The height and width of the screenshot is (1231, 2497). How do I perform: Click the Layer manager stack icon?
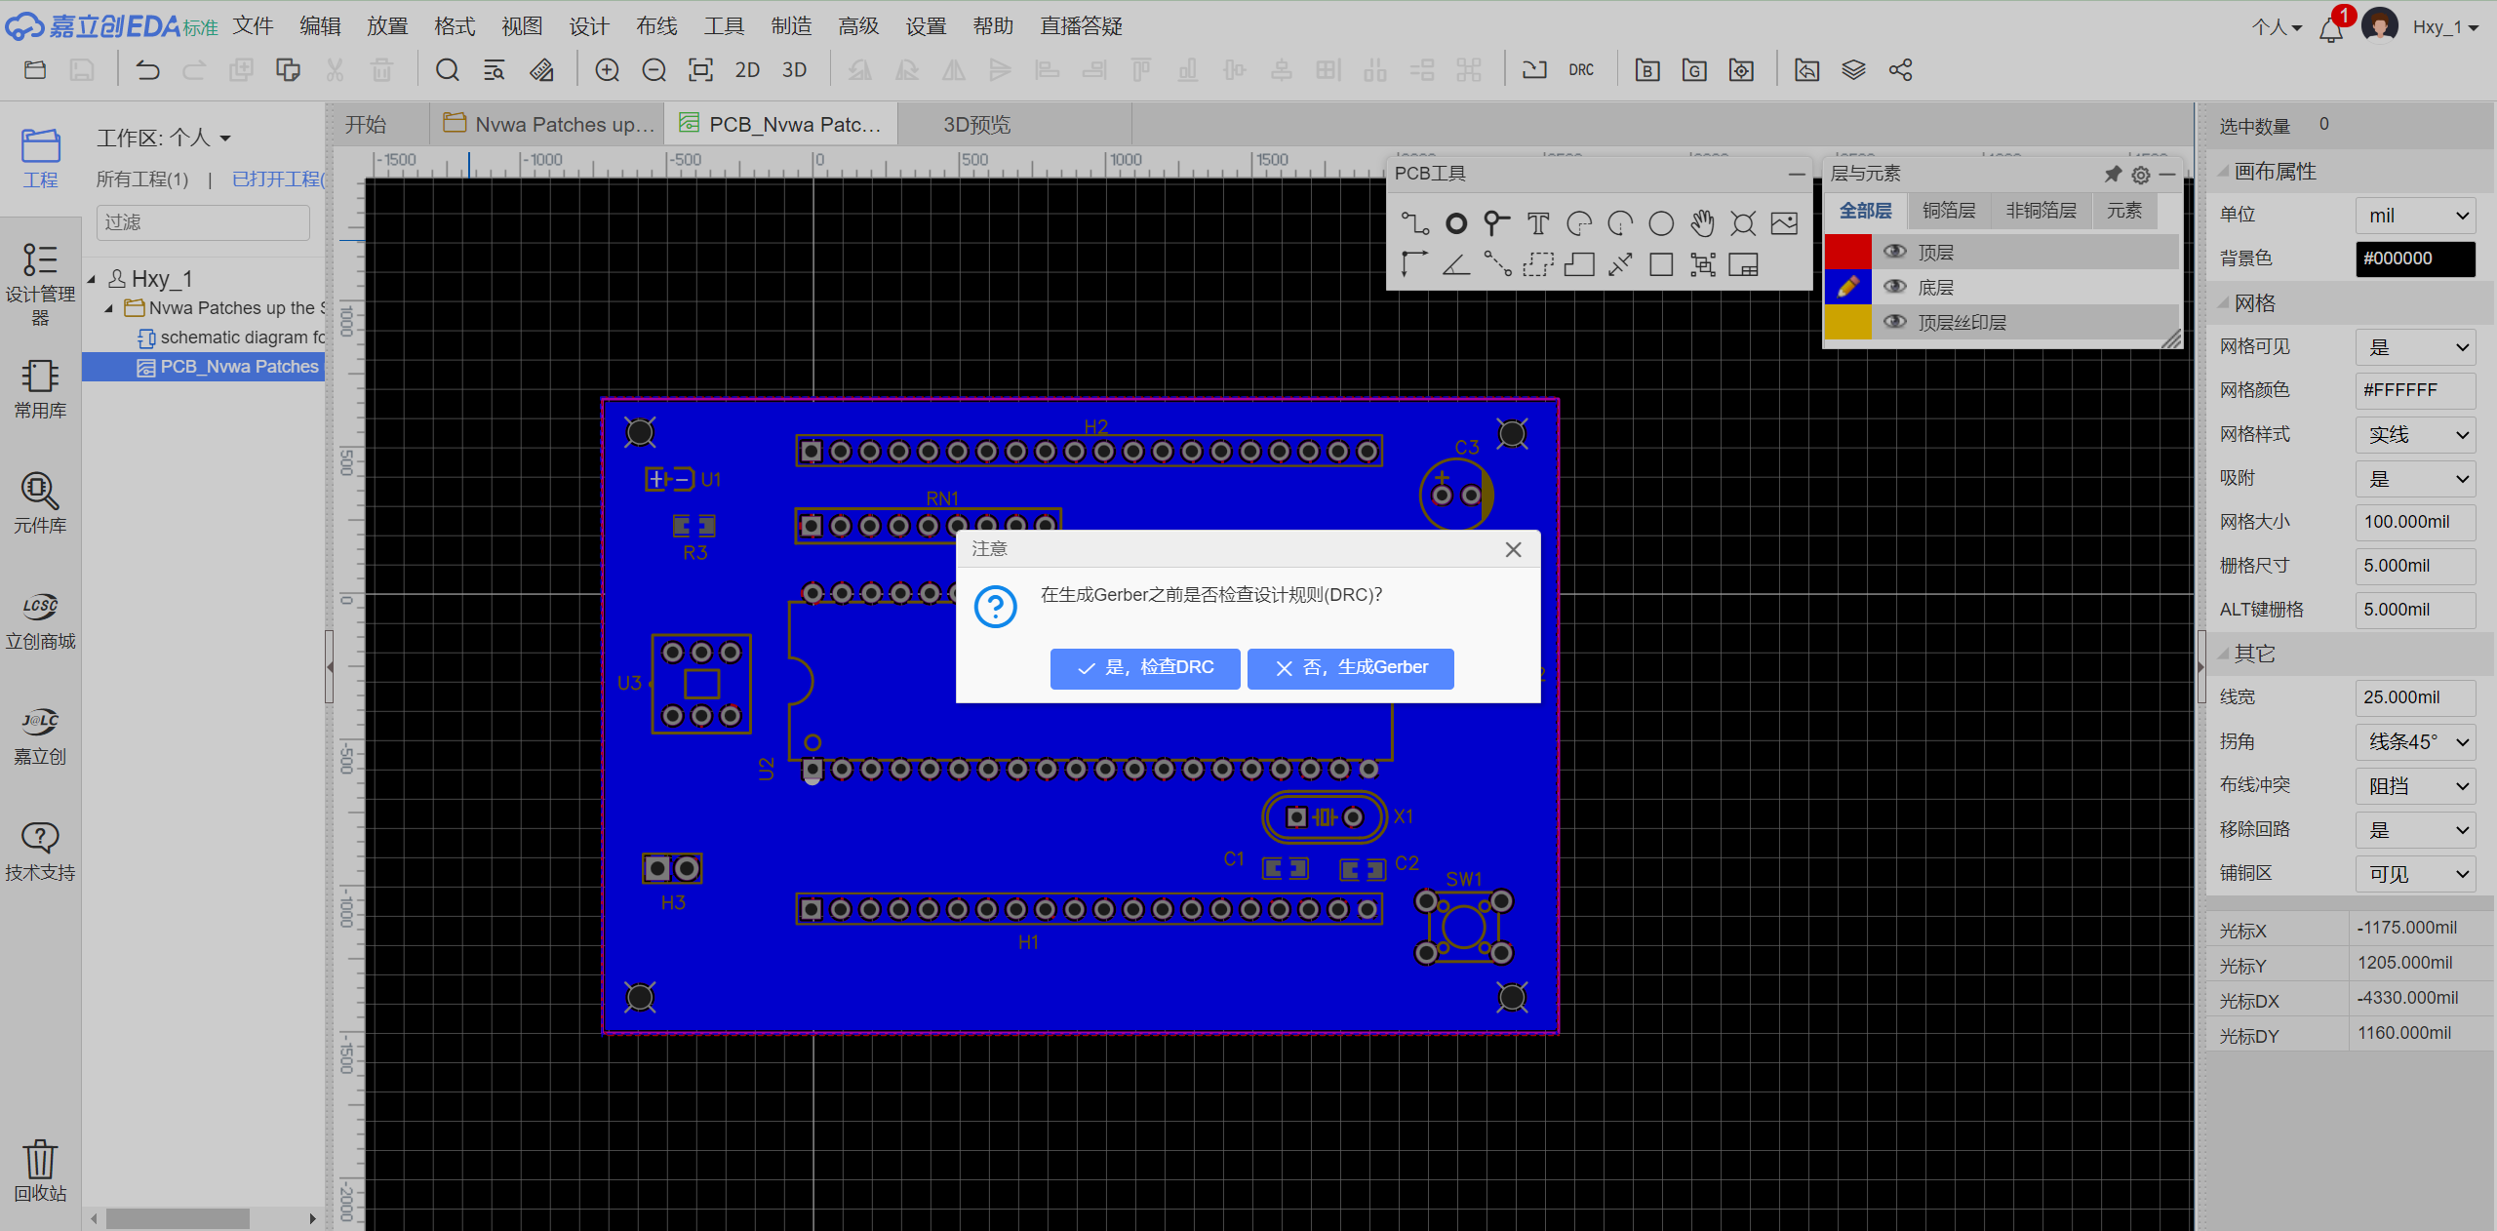1853,70
